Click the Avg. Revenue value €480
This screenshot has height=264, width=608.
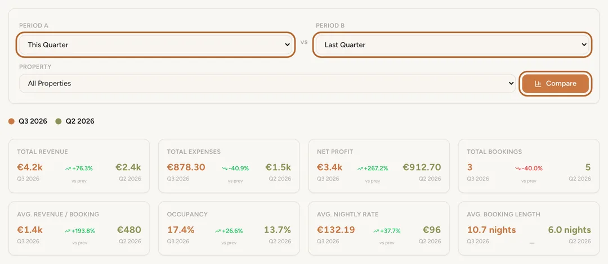tap(129, 230)
